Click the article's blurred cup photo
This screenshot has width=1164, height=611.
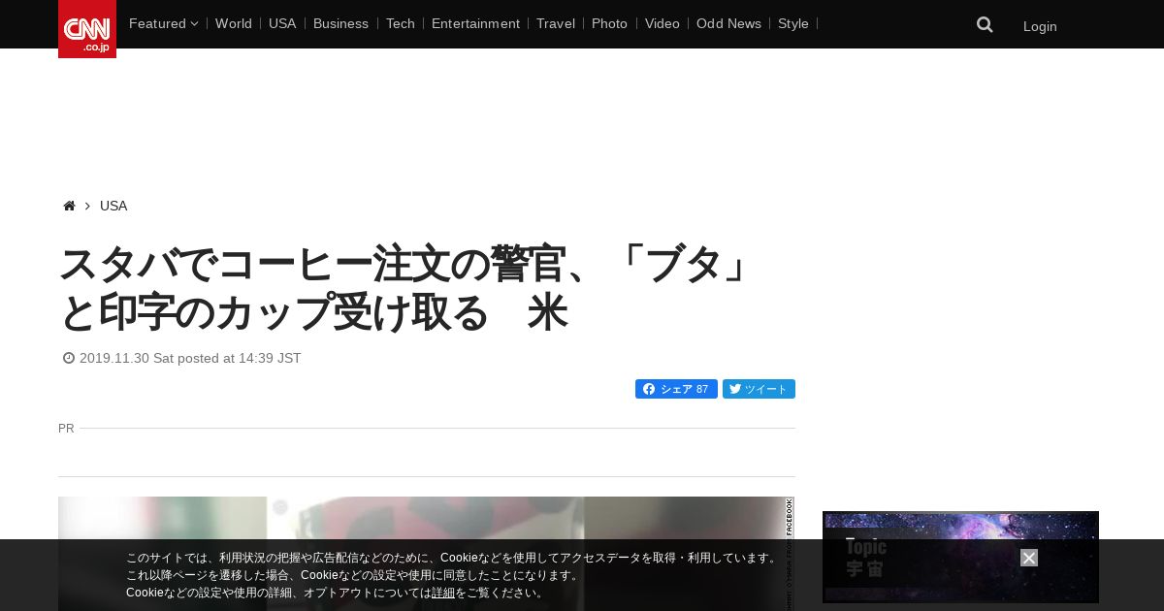click(x=427, y=554)
